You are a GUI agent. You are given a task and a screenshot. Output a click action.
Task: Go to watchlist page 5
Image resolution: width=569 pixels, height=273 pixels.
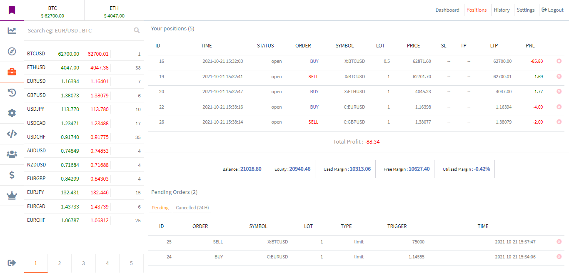pyautogui.click(x=131, y=263)
